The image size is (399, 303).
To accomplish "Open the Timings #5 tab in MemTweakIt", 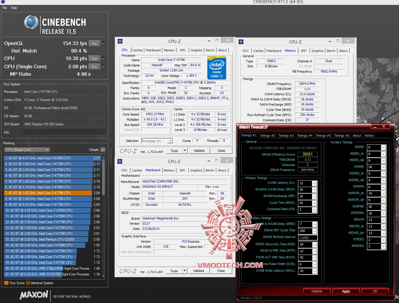I will coord(323,136).
